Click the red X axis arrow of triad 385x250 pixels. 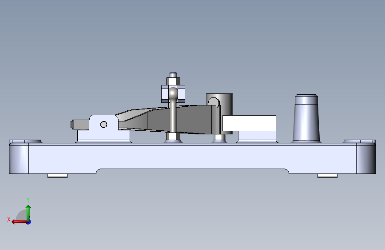[19, 222]
